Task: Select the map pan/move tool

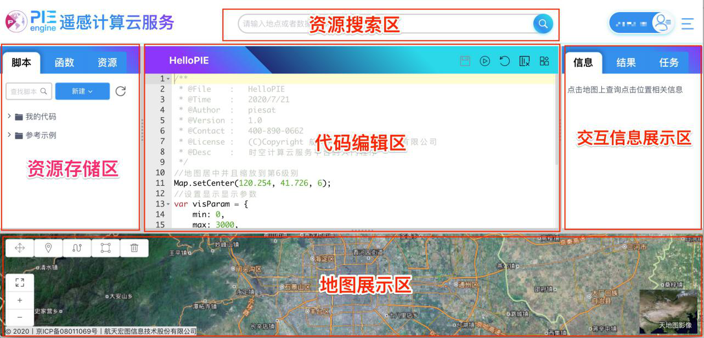Action: point(20,248)
